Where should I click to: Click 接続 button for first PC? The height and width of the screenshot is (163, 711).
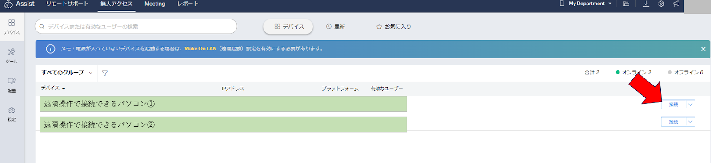coord(673,105)
